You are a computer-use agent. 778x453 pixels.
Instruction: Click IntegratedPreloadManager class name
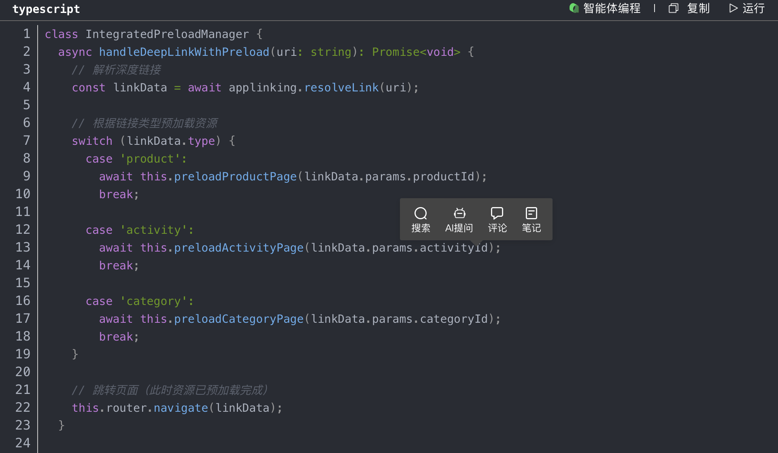[167, 34]
